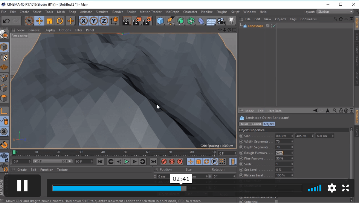Toggle X axis lock

click(84, 21)
